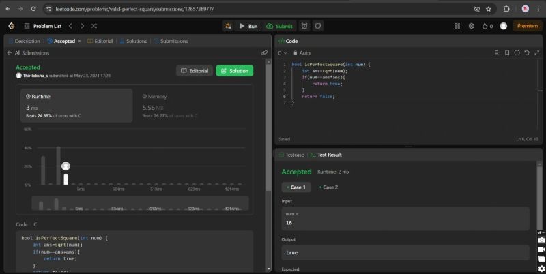Click the camera icon on side toolbar
The height and width of the screenshot is (274, 546).
[x=541, y=240]
